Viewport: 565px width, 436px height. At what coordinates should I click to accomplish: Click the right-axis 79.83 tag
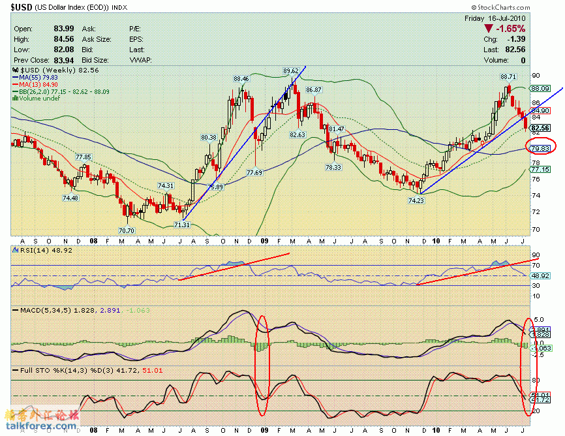point(540,148)
